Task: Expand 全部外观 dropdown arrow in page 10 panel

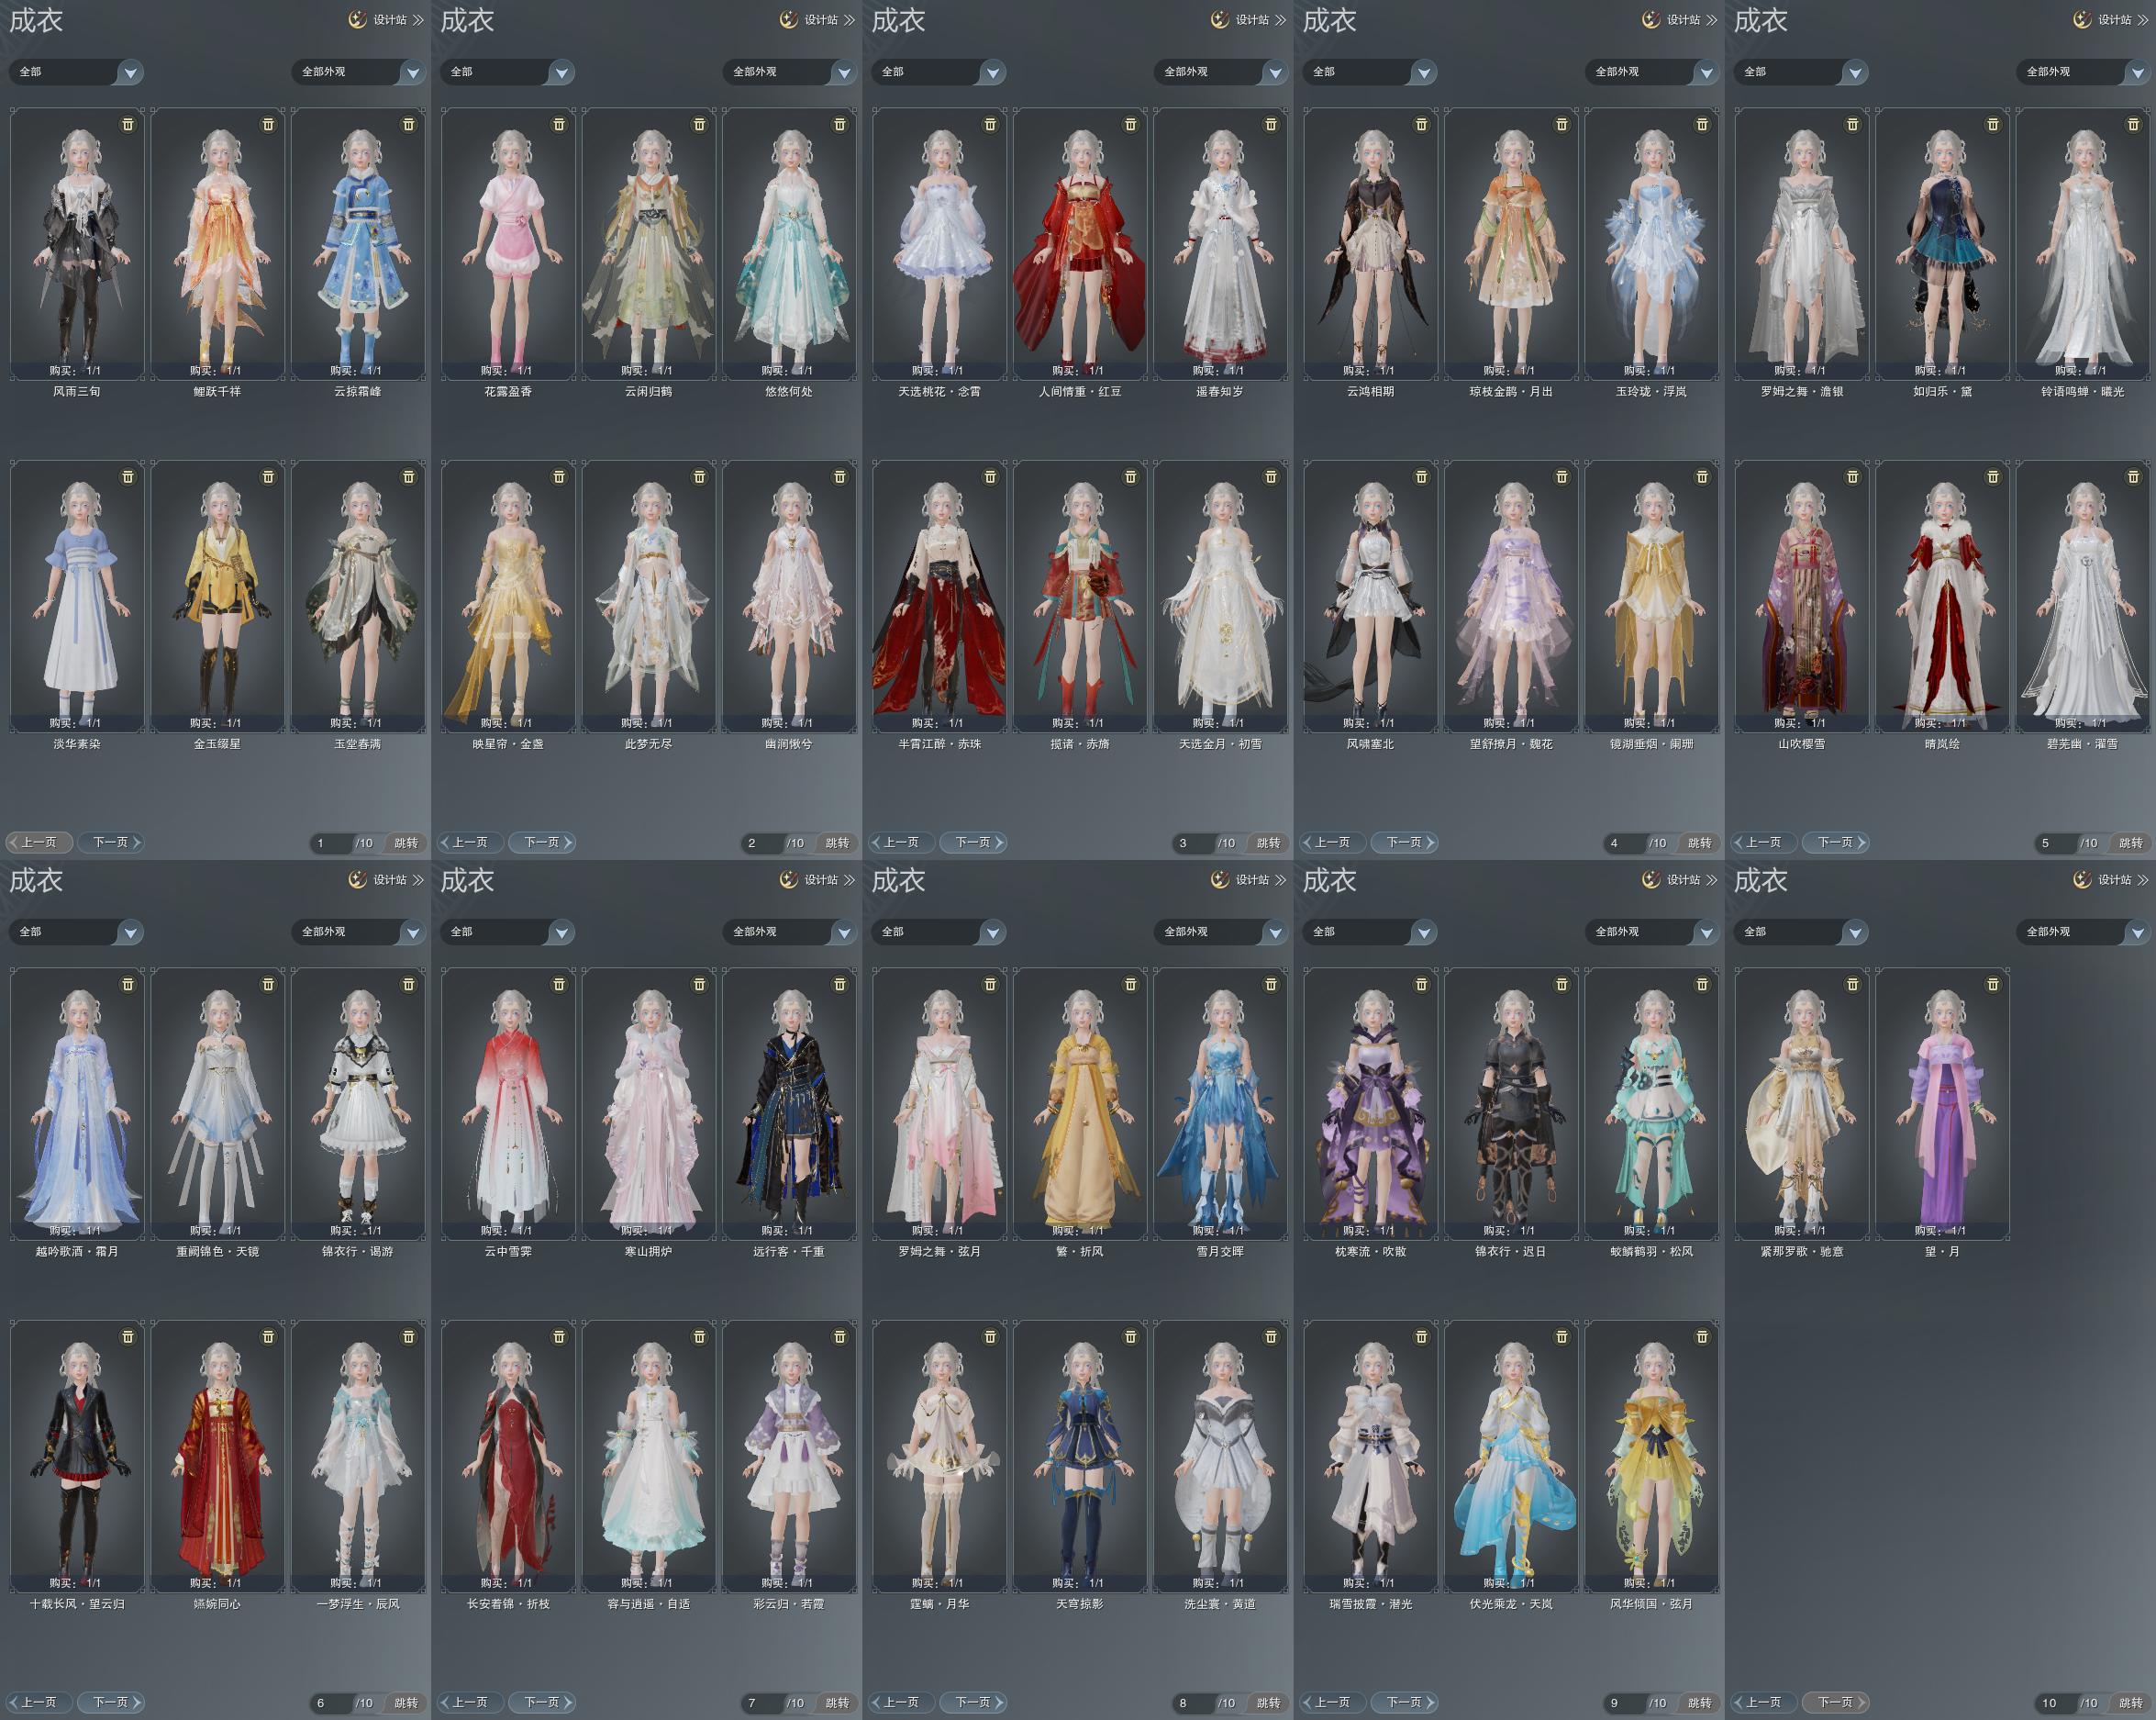Action: pyautogui.click(x=2138, y=933)
